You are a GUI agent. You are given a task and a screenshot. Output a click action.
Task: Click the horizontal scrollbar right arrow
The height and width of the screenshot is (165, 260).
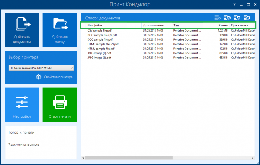pyautogui.click(x=253, y=158)
